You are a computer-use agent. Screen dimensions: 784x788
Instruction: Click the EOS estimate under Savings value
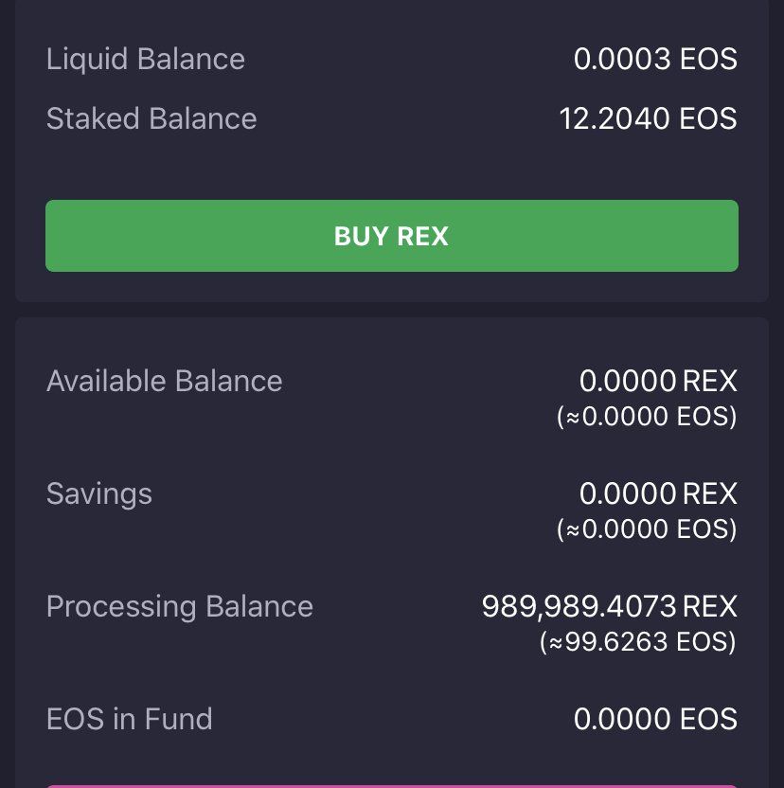click(647, 529)
